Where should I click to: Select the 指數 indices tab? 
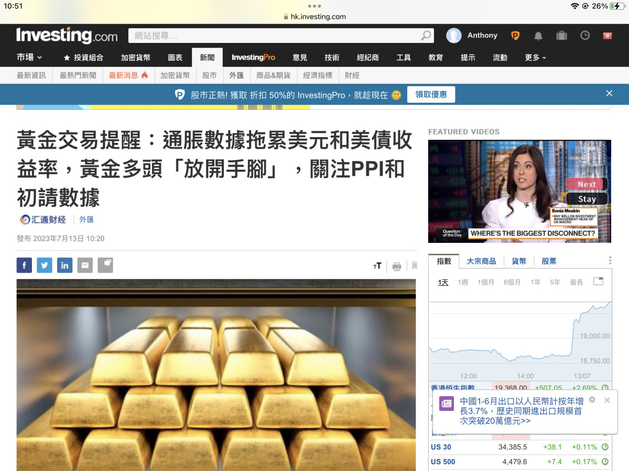point(444,261)
